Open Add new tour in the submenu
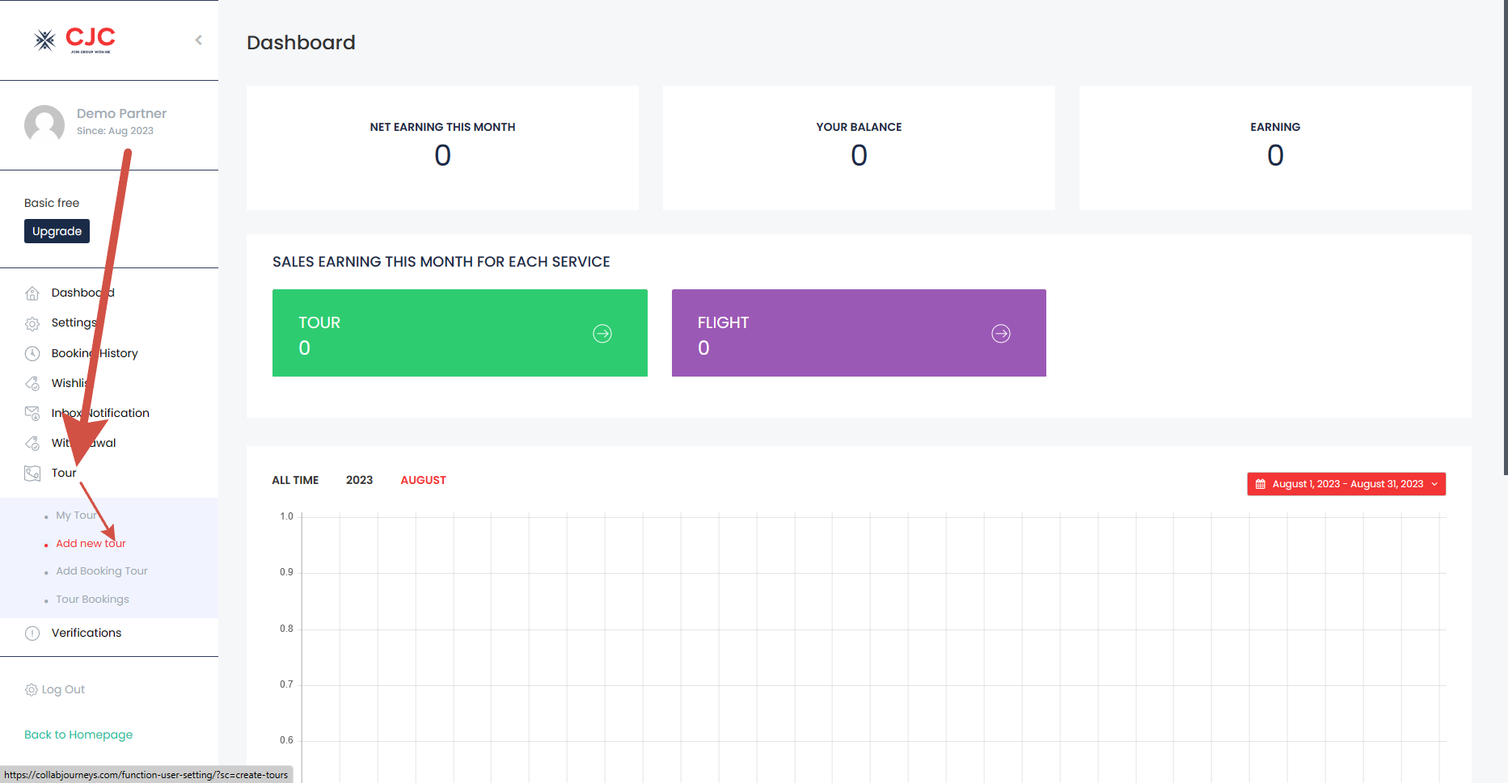Screen dimensions: 1508x783 [91, 544]
